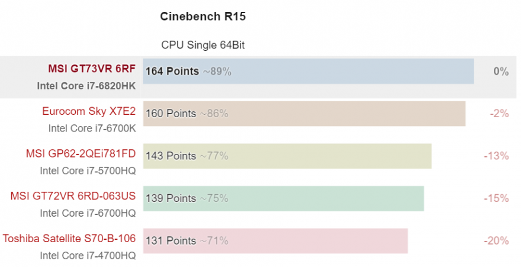Click the Cinebench R15 chart title

[202, 17]
